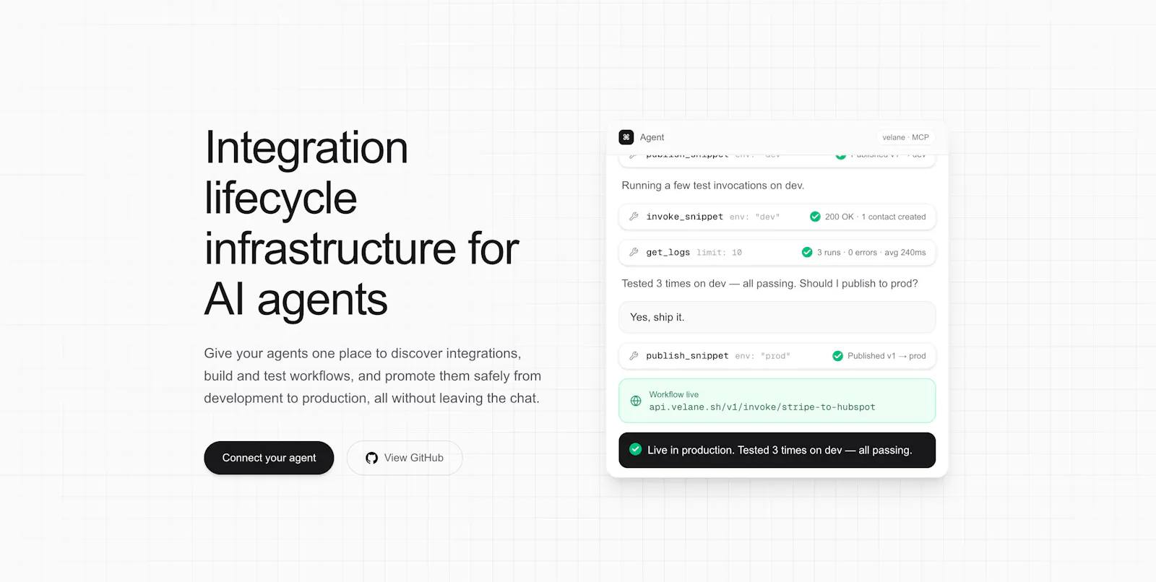Image resolution: width=1156 pixels, height=582 pixels.
Task: Click the globe icon in Workflow live card
Action: pos(636,401)
